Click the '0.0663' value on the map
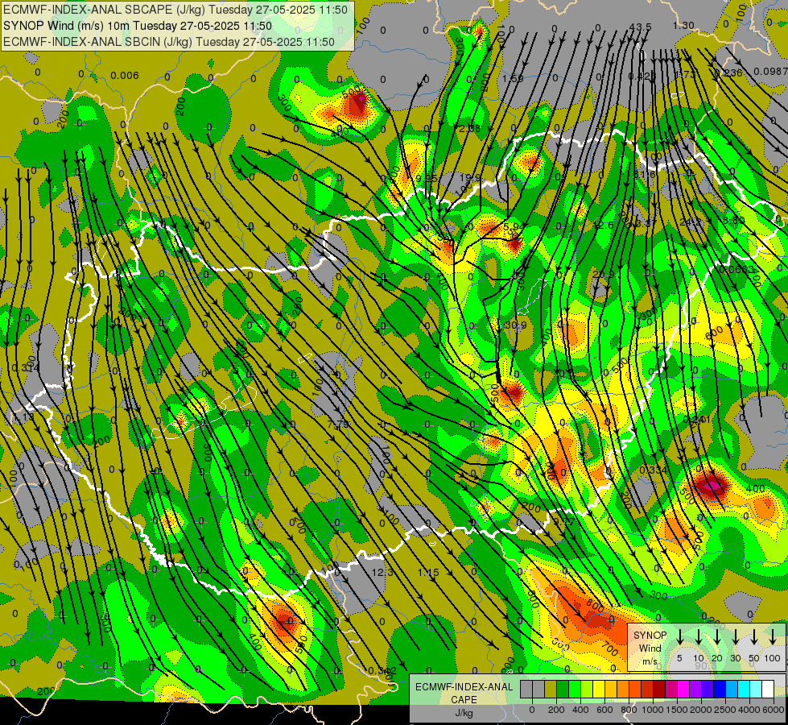 click(x=736, y=270)
